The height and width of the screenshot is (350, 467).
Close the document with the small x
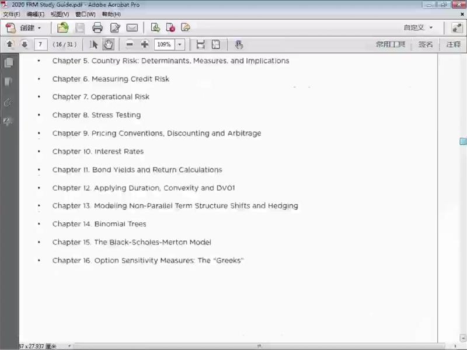[x=462, y=14]
